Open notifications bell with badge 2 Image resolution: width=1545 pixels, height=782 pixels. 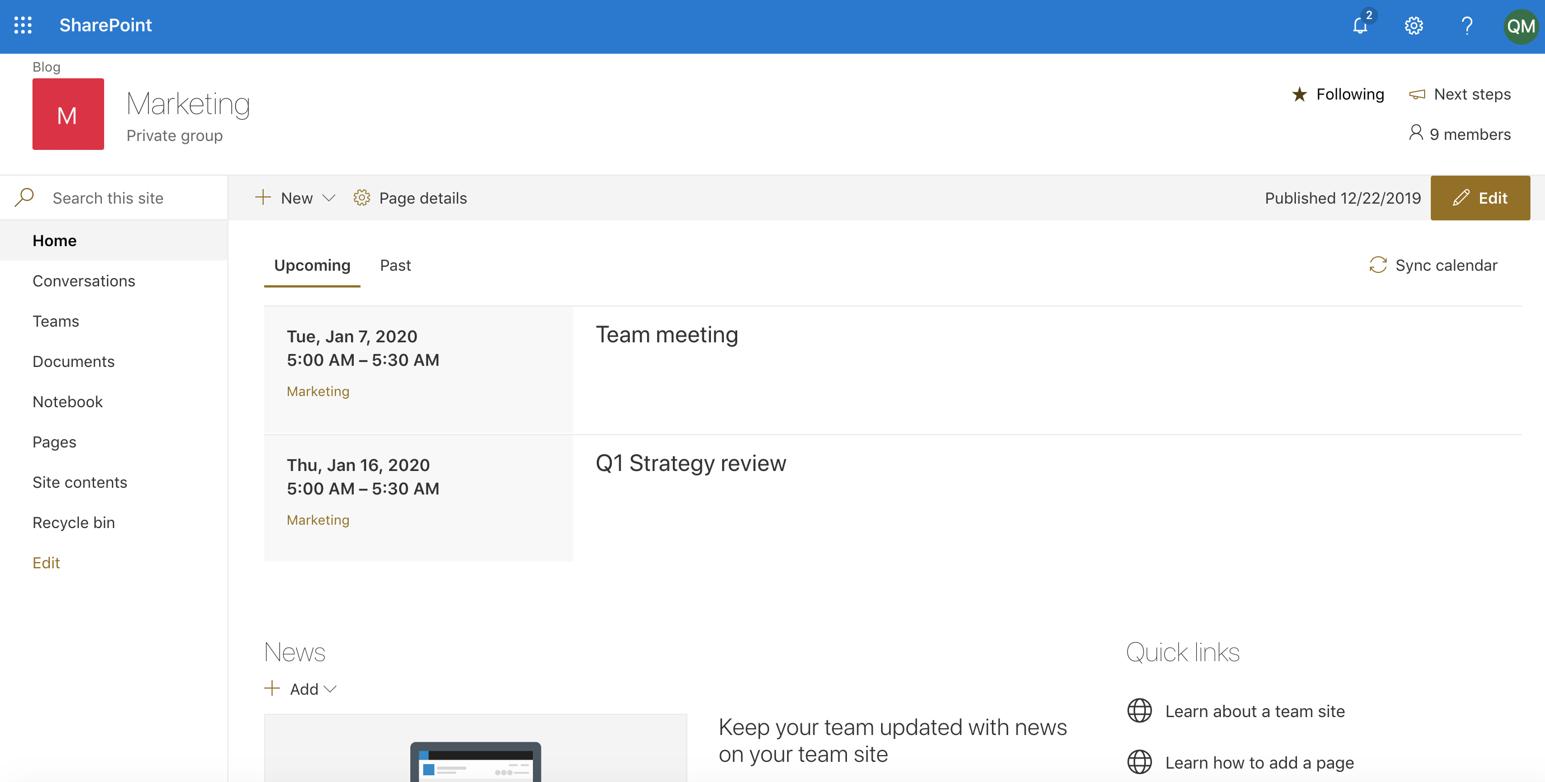(x=1360, y=25)
